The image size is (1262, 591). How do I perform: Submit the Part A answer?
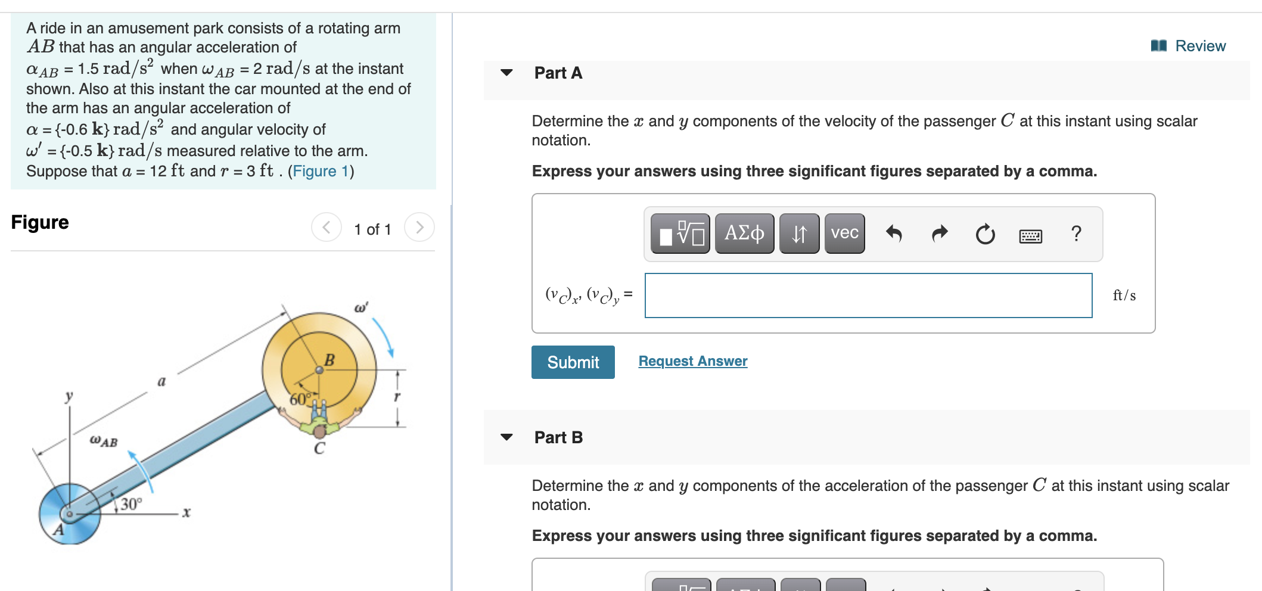[572, 362]
